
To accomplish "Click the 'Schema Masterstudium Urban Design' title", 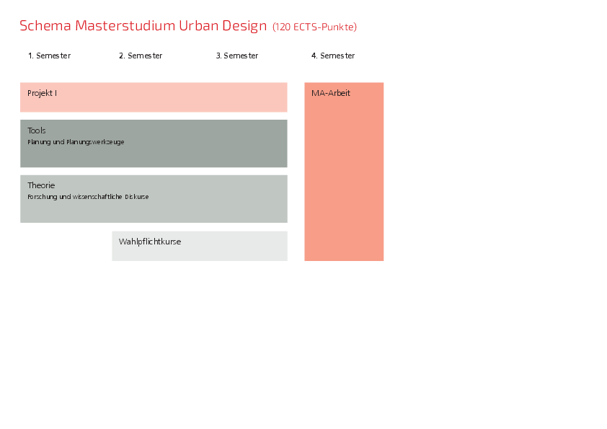I will point(143,26).
